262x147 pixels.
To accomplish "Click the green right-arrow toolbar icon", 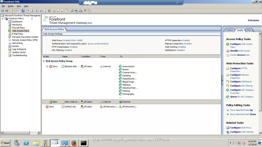I will (36, 11).
